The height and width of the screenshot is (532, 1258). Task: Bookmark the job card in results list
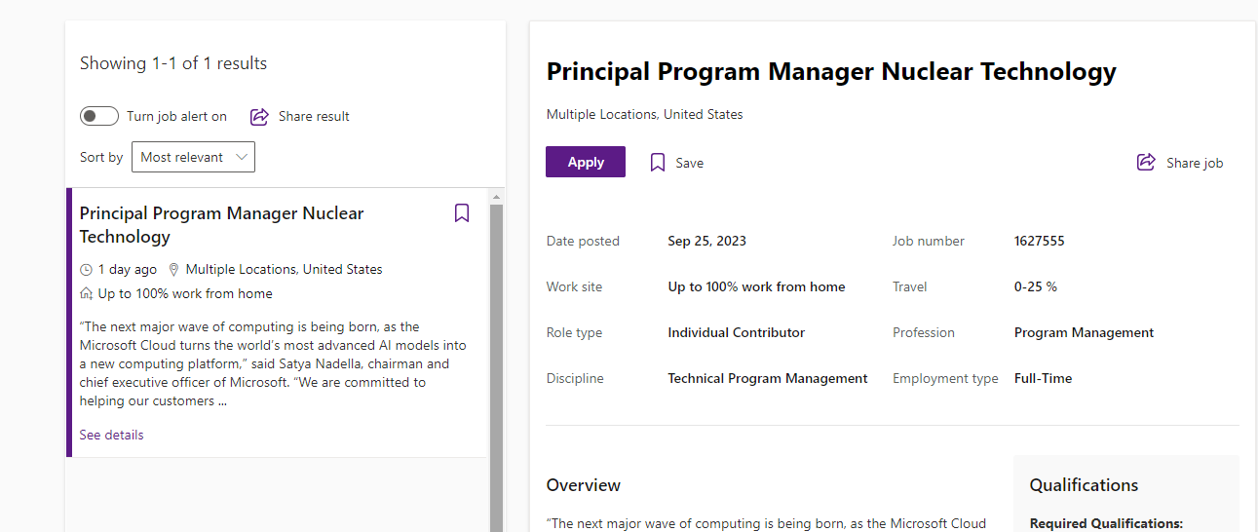pyautogui.click(x=462, y=213)
